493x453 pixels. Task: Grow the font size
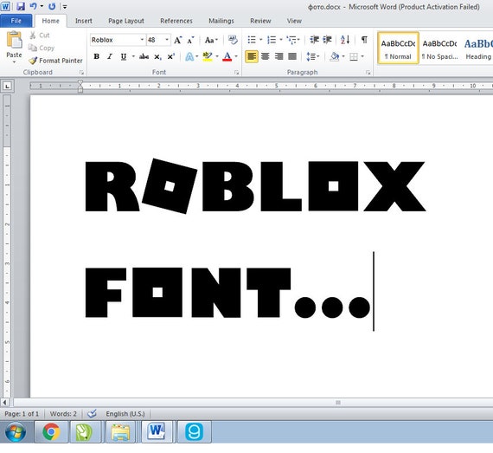177,40
